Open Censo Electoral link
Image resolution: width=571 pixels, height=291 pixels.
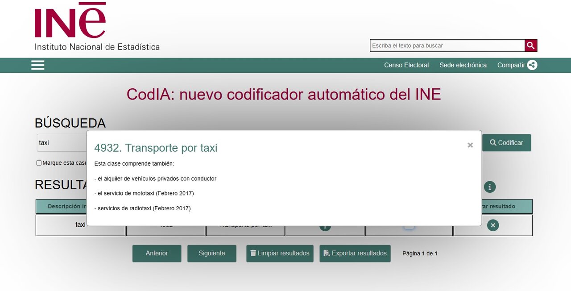[406, 65]
